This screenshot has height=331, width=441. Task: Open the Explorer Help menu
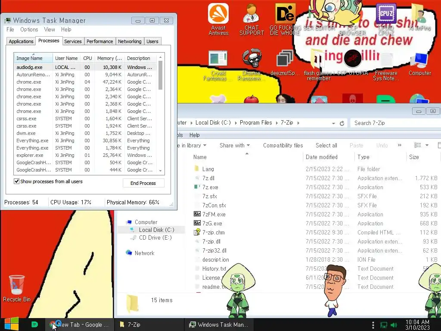[x=194, y=135]
